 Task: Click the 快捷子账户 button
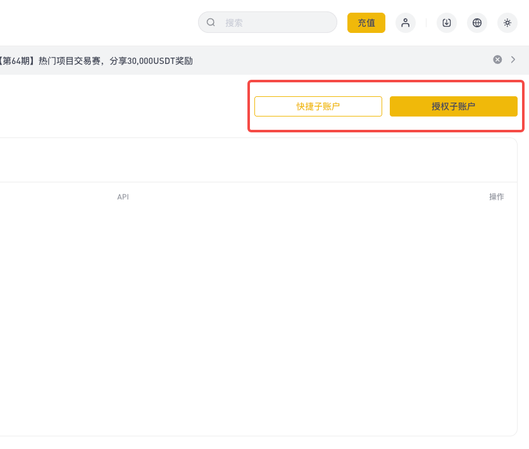point(318,106)
